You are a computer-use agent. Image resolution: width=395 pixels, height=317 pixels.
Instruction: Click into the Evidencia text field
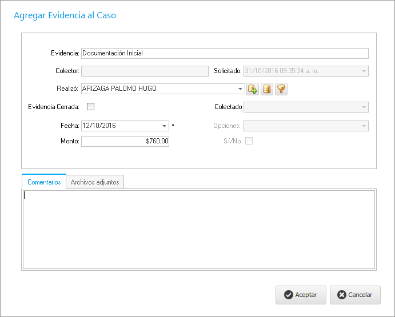coord(225,53)
